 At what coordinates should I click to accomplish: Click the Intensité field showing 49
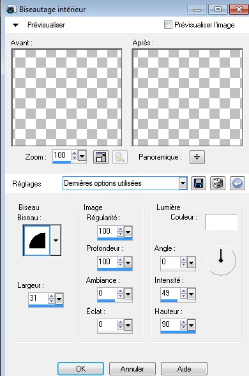[170, 293]
